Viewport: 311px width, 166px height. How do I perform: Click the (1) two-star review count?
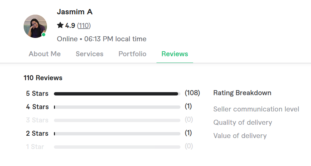point(188,133)
